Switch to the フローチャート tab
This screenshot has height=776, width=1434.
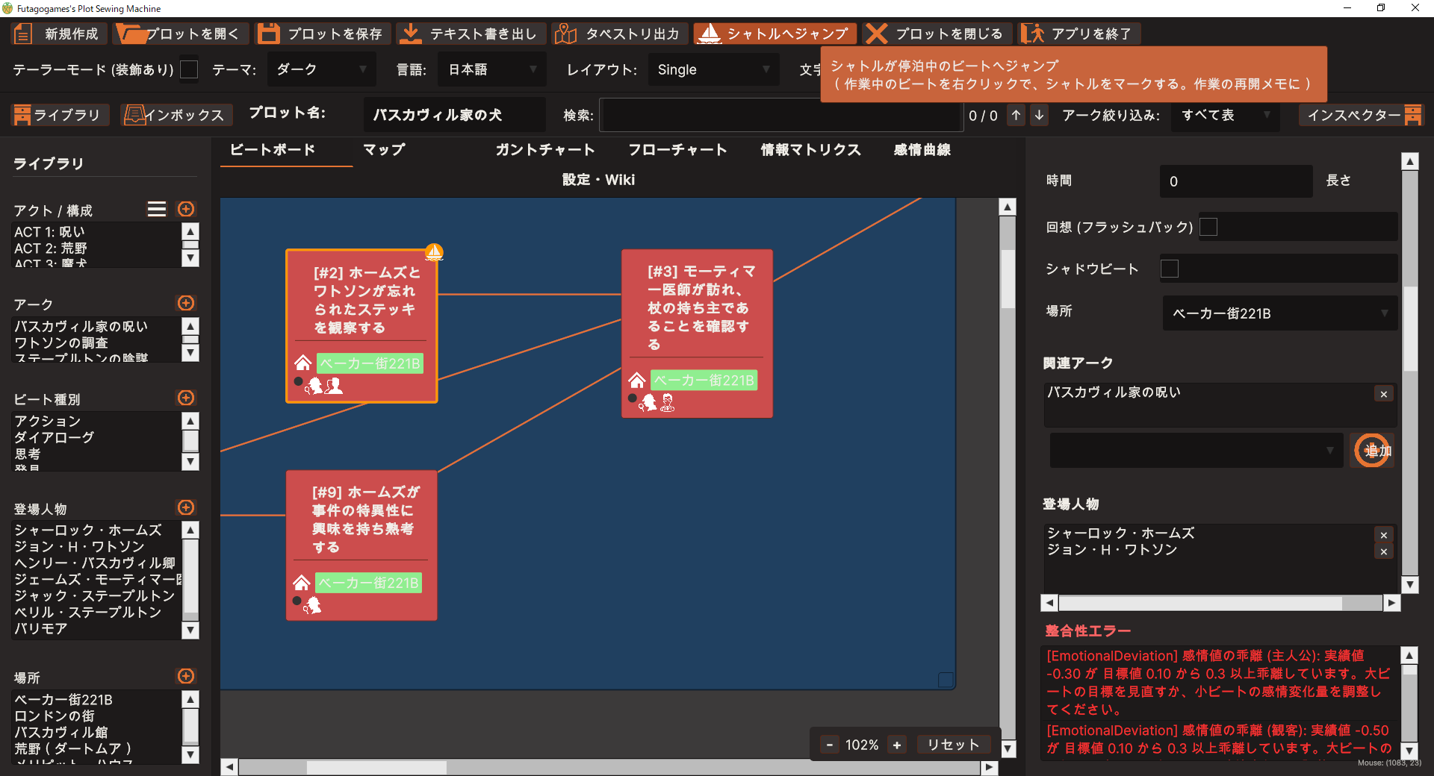pyautogui.click(x=677, y=149)
